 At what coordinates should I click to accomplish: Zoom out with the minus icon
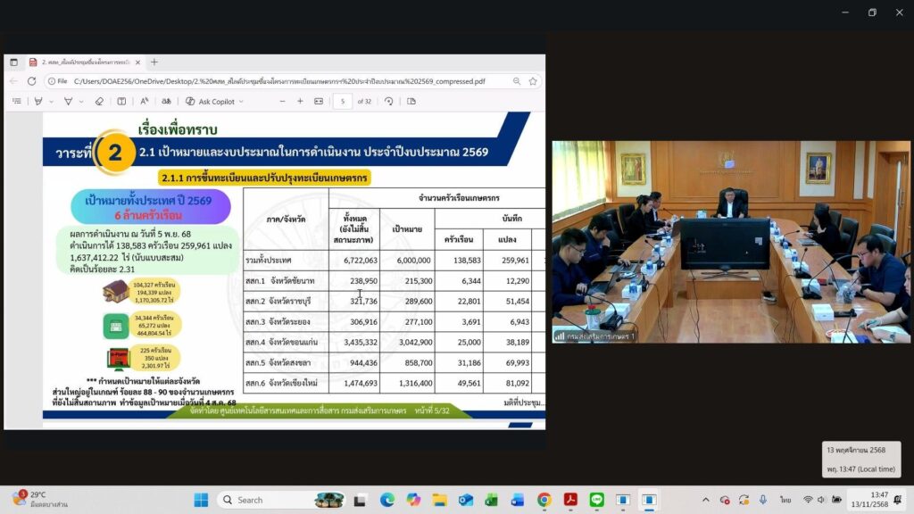(x=284, y=102)
